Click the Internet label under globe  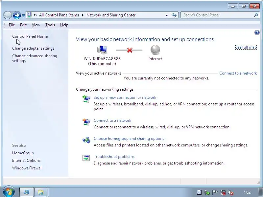pos(155,59)
